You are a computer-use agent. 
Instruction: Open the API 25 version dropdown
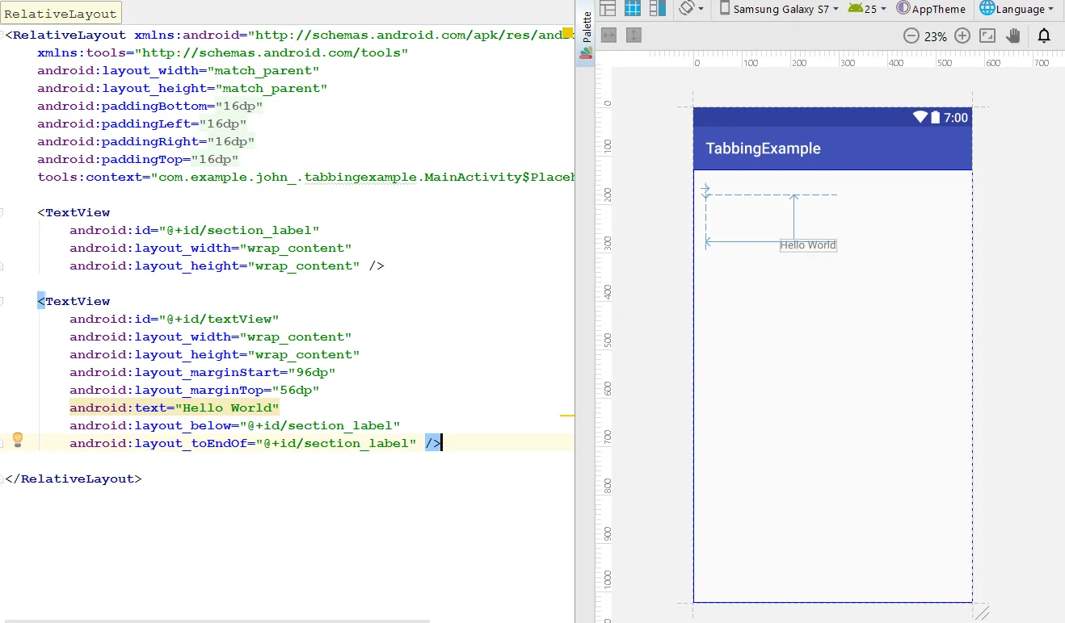coord(867,9)
